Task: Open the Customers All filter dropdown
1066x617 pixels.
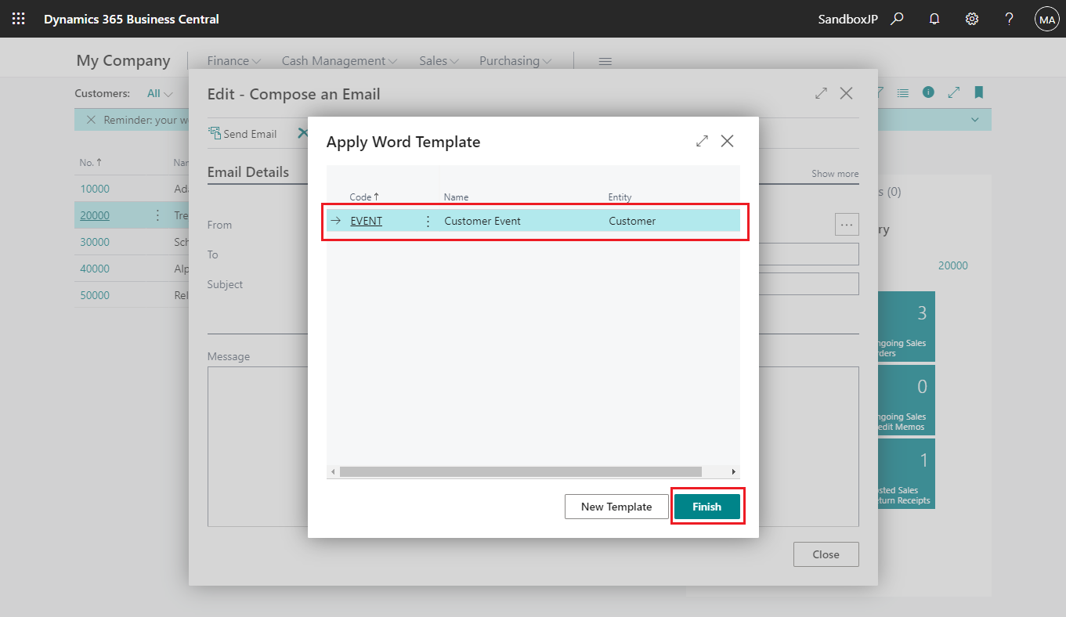Action: (x=160, y=92)
